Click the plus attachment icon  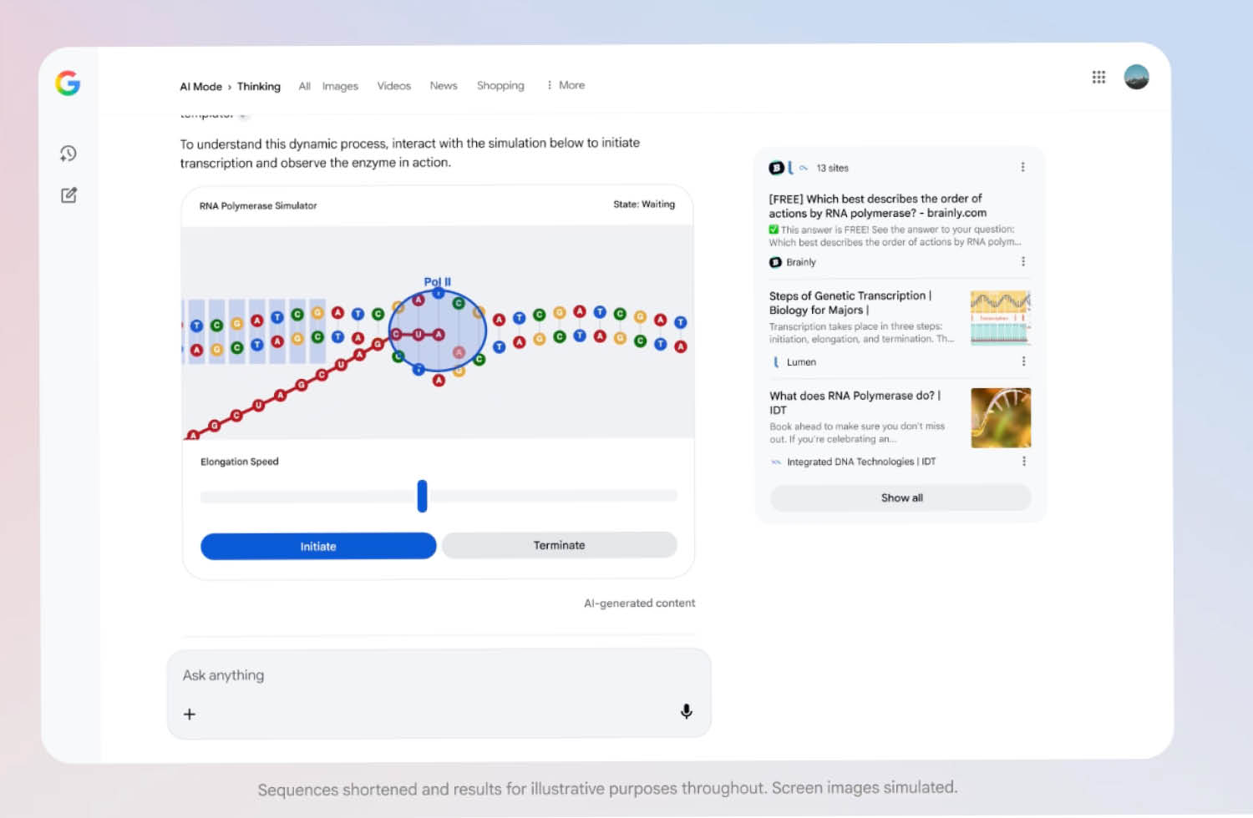click(x=190, y=714)
